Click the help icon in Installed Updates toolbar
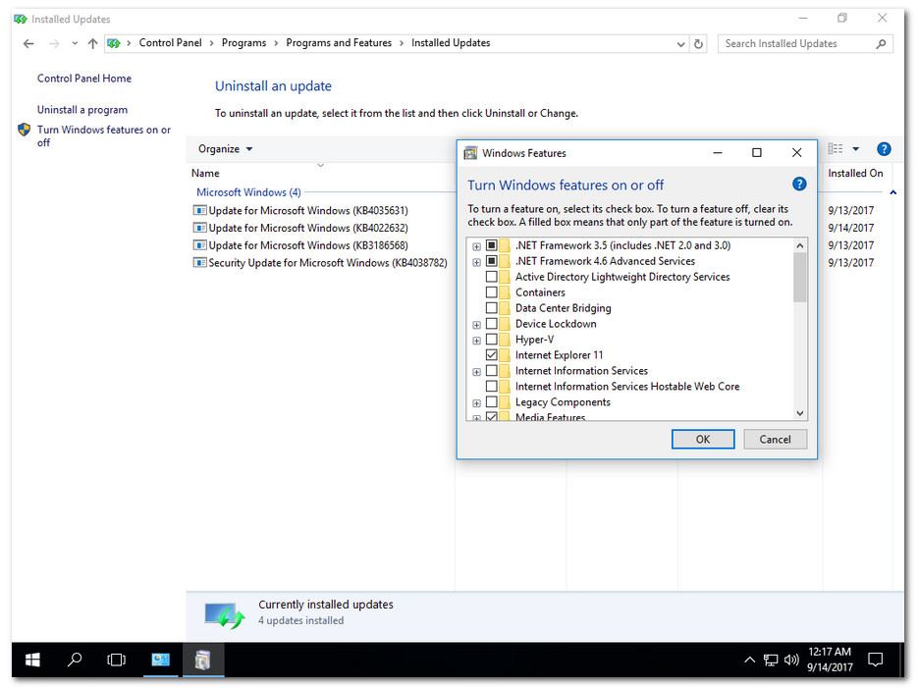This screenshot has height=688, width=918. (884, 148)
